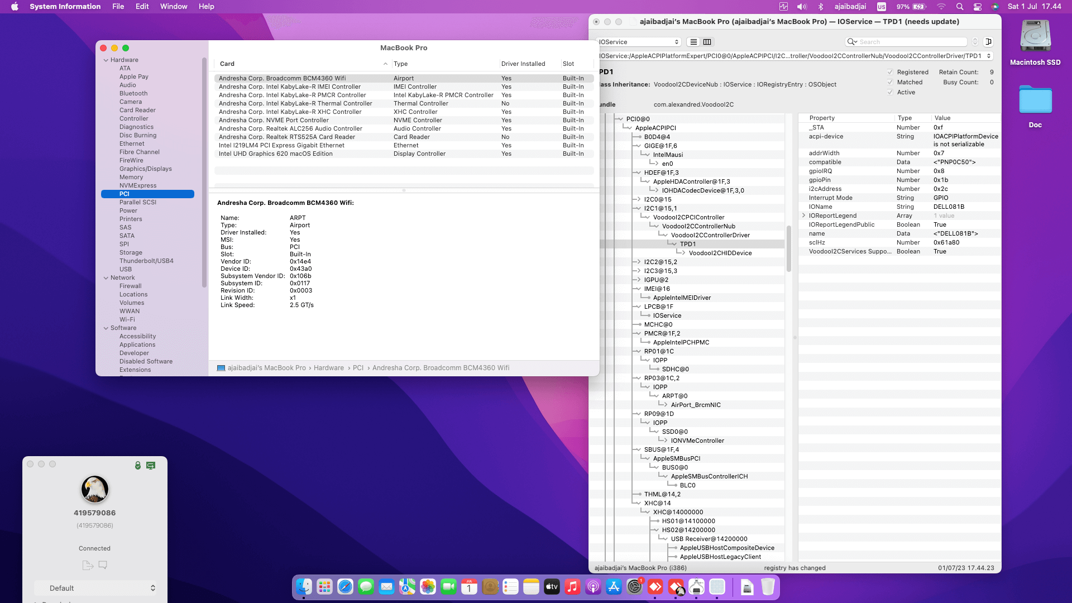The image size is (1072, 603).
Task: Open the Help menu
Action: [x=206, y=7]
